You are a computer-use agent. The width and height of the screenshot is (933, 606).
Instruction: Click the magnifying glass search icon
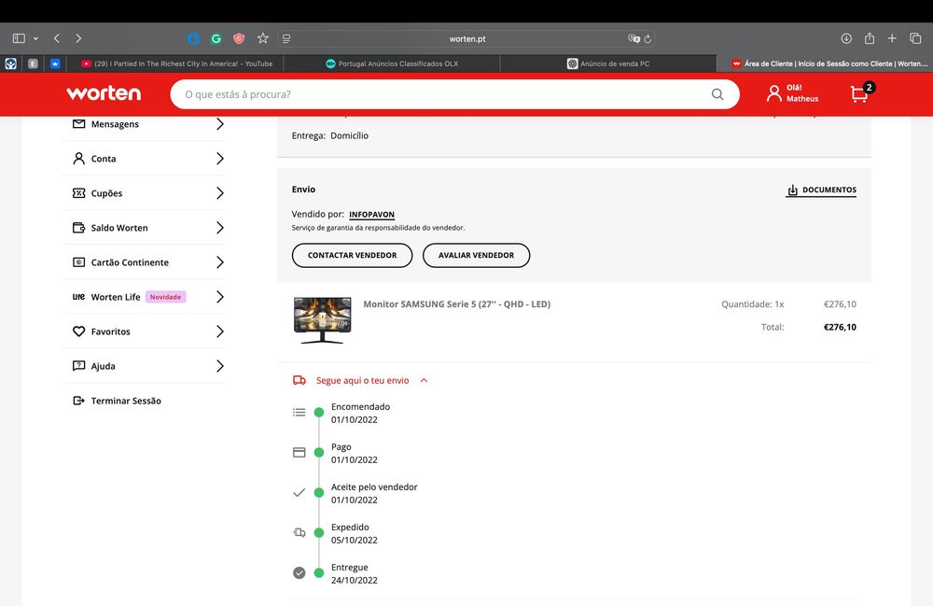pos(717,94)
